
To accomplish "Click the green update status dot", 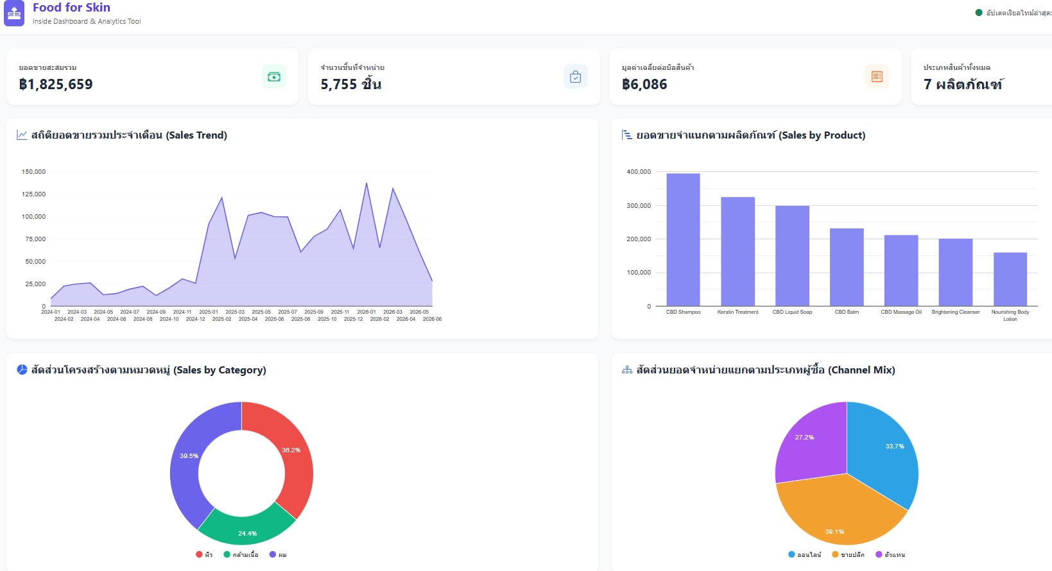I will 979,12.
